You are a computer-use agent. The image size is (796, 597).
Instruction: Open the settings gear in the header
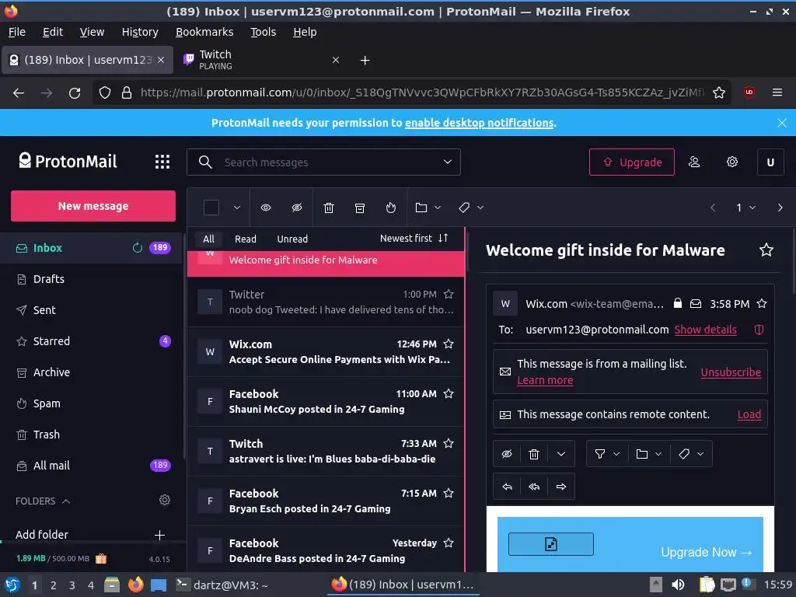[731, 162]
